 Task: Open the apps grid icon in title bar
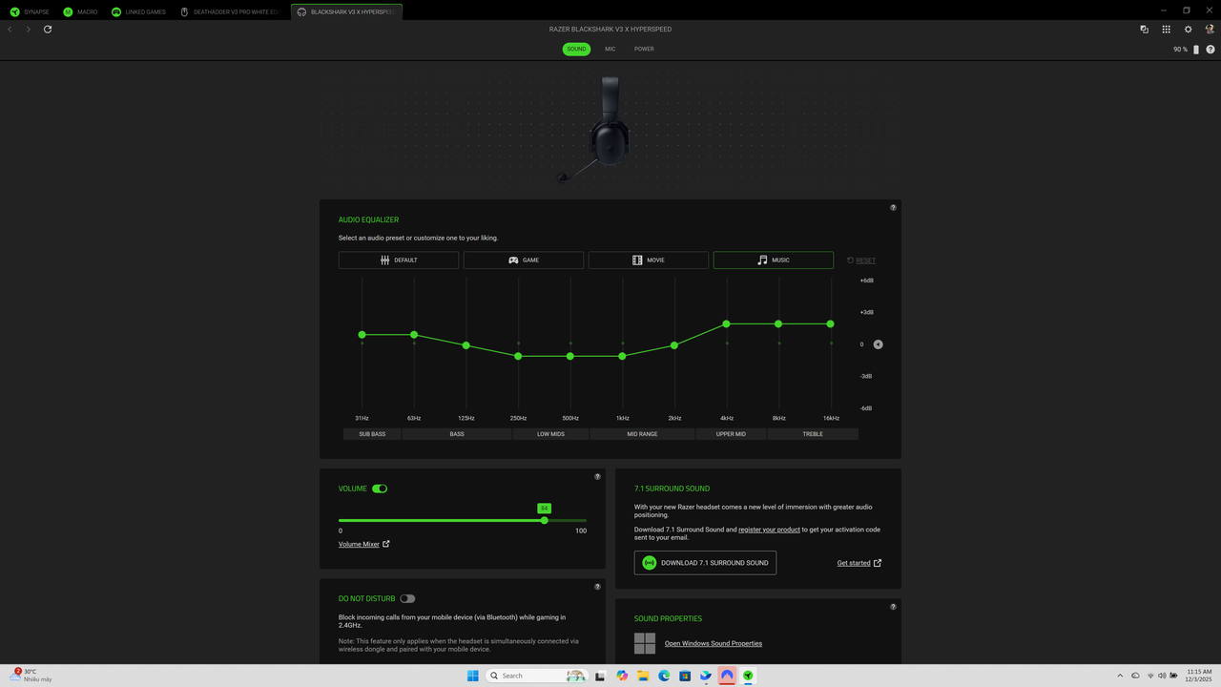click(1166, 30)
